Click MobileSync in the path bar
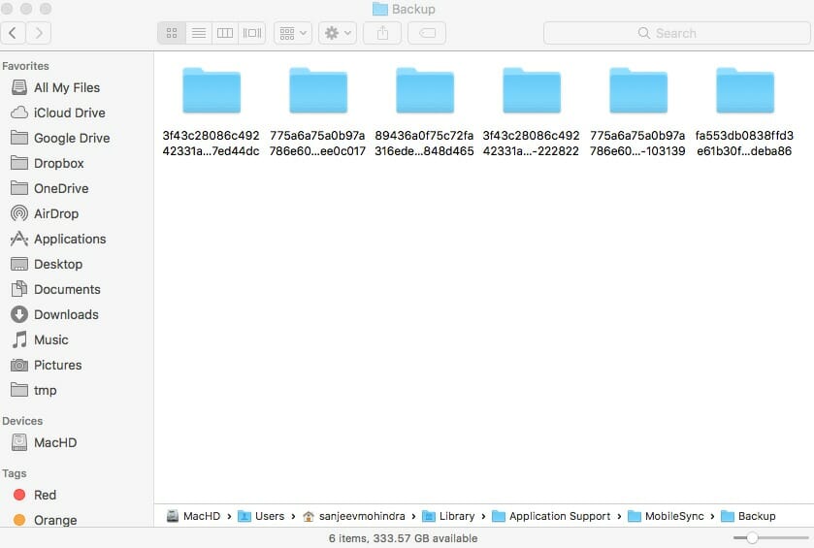Image resolution: width=814 pixels, height=548 pixels. point(667,516)
